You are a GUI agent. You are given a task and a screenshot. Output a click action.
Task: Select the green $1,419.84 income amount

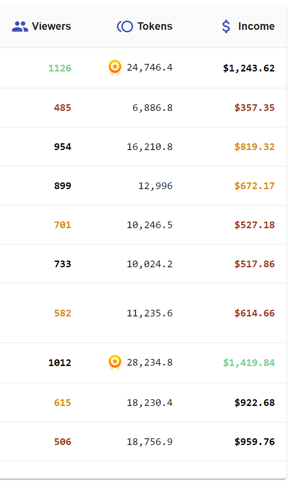[x=249, y=363]
